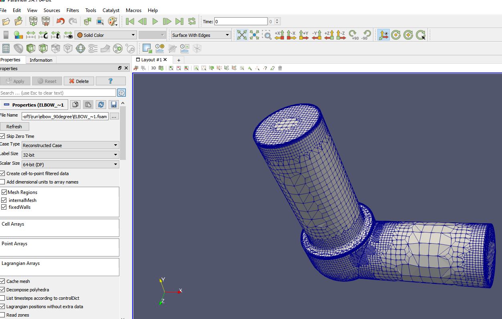Rotate the view 90 degrees clockwise
This screenshot has height=319, width=502.
point(353,35)
